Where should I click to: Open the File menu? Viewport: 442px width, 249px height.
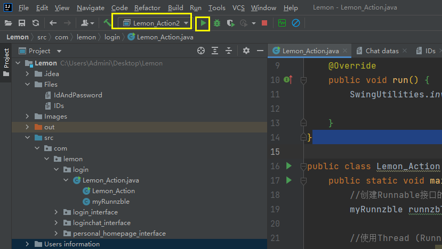[x=23, y=8]
